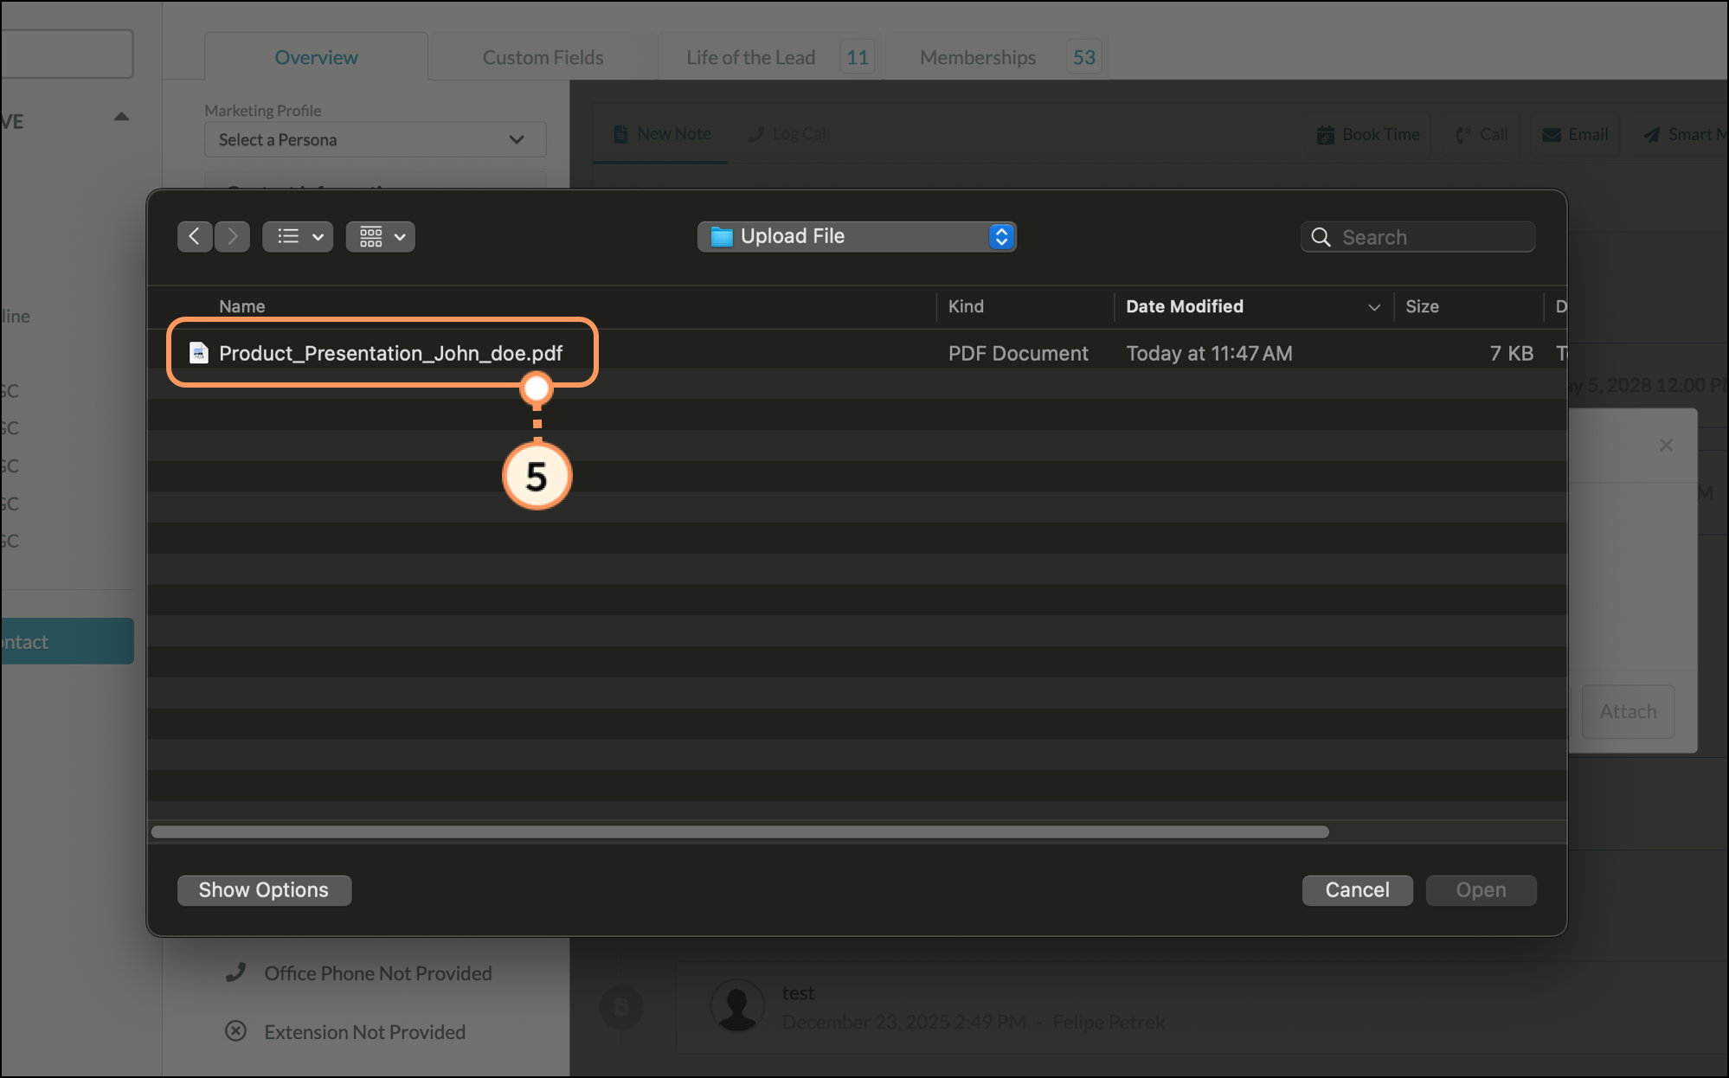Click the Email envelope icon button
This screenshot has height=1078, width=1729.
(1552, 135)
